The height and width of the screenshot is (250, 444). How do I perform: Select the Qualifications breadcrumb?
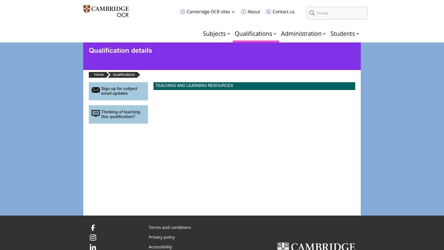click(124, 75)
